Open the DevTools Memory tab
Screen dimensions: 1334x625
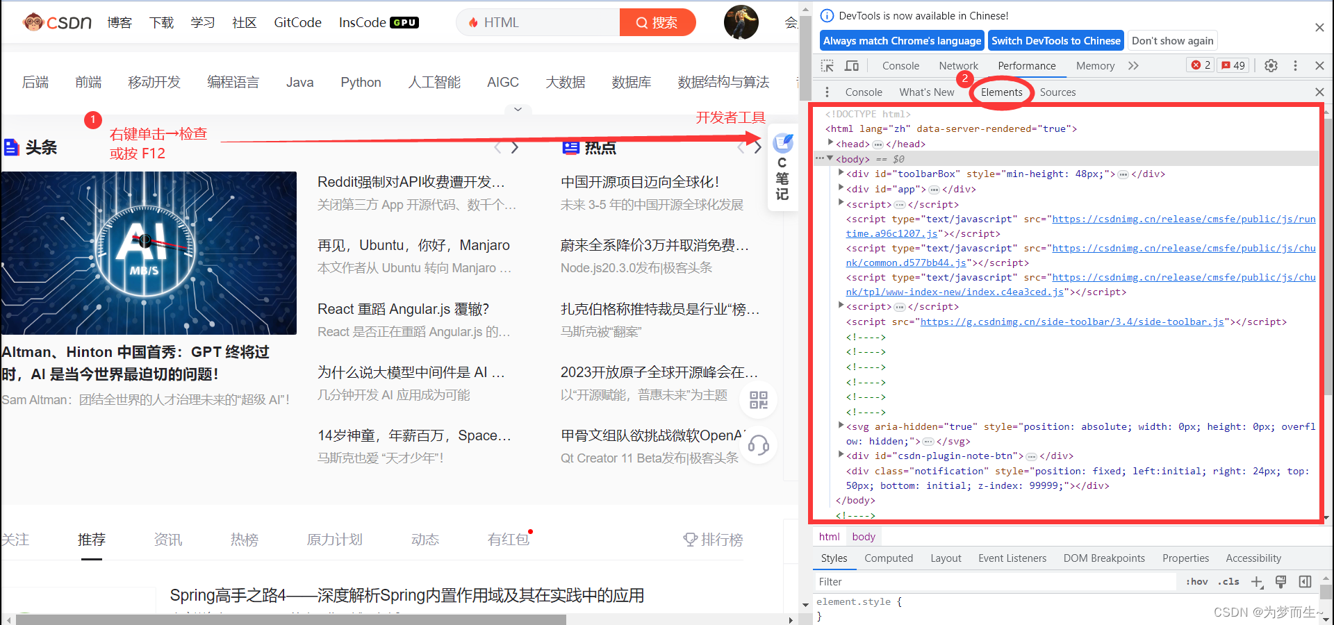pos(1095,65)
